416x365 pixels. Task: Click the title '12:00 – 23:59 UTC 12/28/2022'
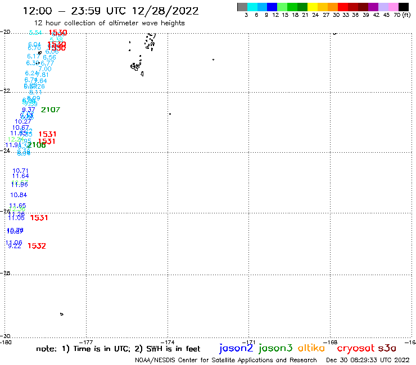click(111, 11)
